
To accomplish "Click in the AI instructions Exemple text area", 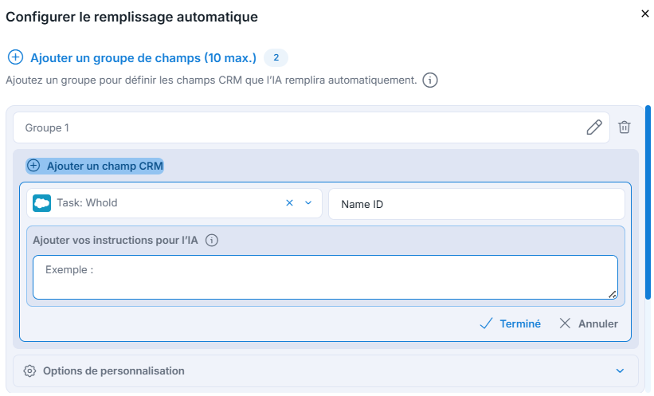I will [x=325, y=277].
